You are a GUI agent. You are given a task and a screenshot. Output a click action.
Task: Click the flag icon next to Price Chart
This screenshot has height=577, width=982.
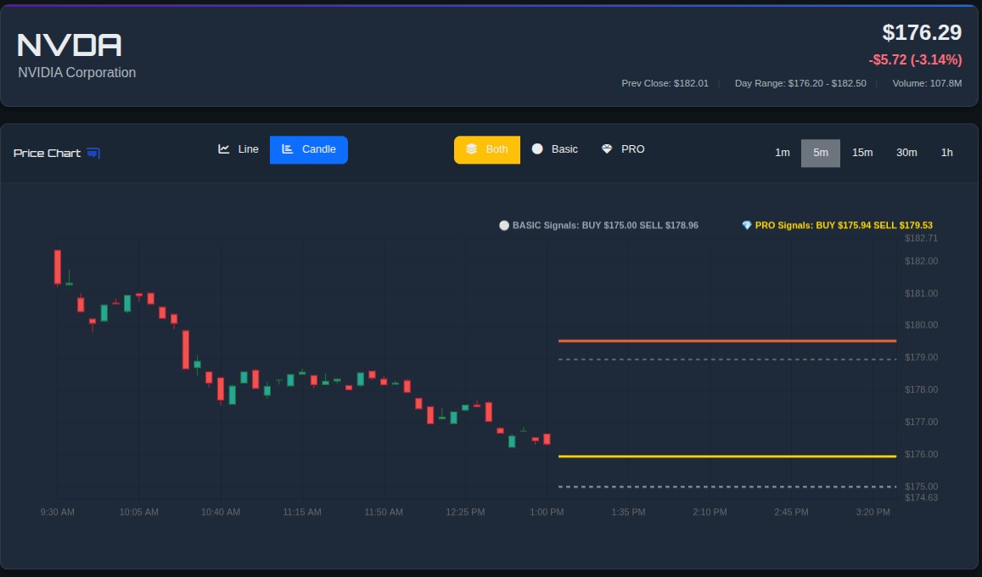[92, 153]
